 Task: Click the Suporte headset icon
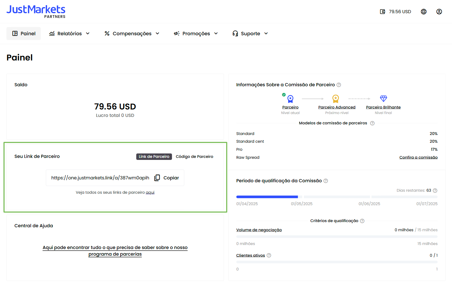tap(235, 34)
